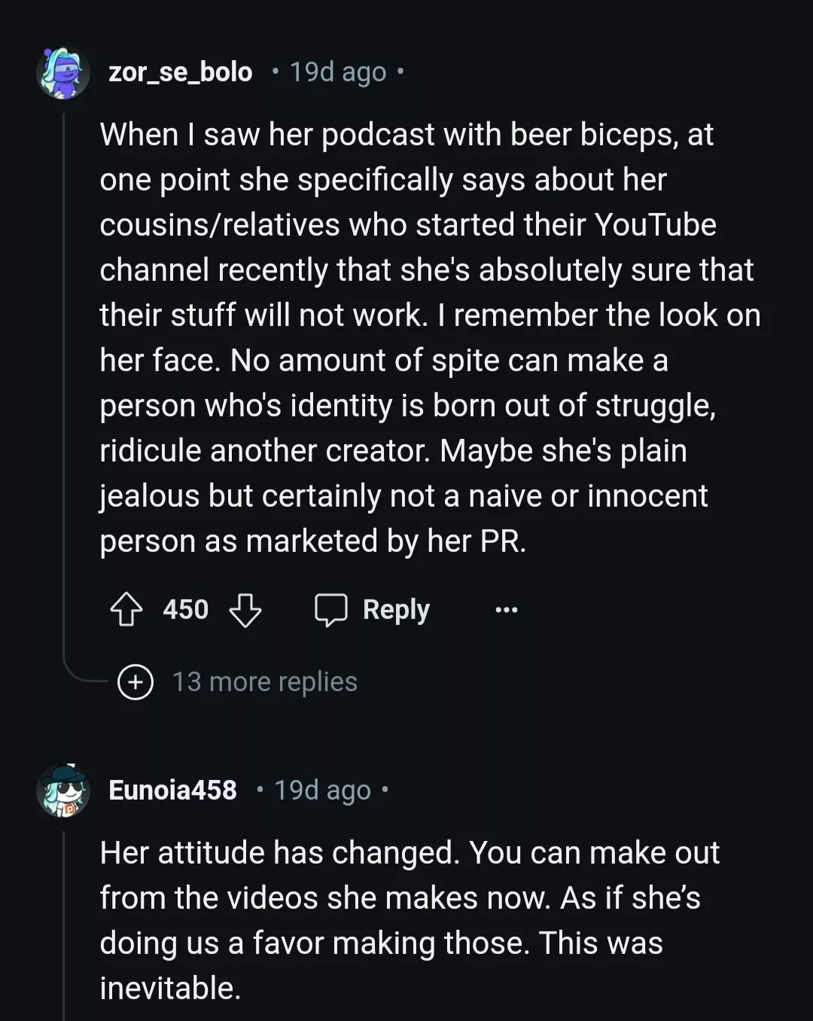Open the zor_se_bolo username profile
Image resolution: width=813 pixels, height=1021 pixels.
[181, 72]
